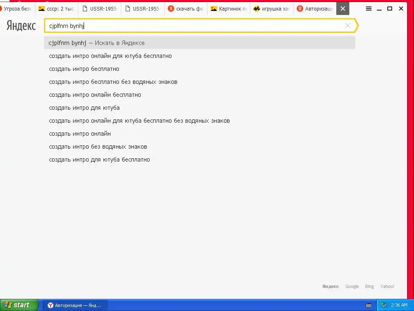Image resolution: width=414 pixels, height=311 pixels.
Task: Switch to the 'Картинок по' tab
Action: tap(229, 9)
